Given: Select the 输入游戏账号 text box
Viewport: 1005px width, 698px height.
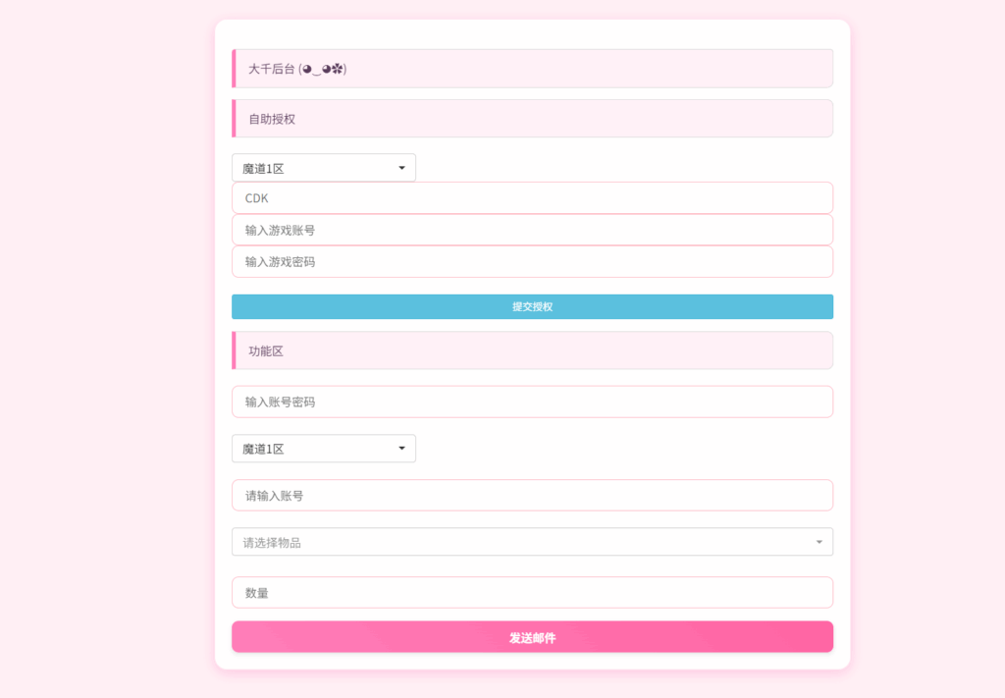Looking at the screenshot, I should tap(532, 230).
